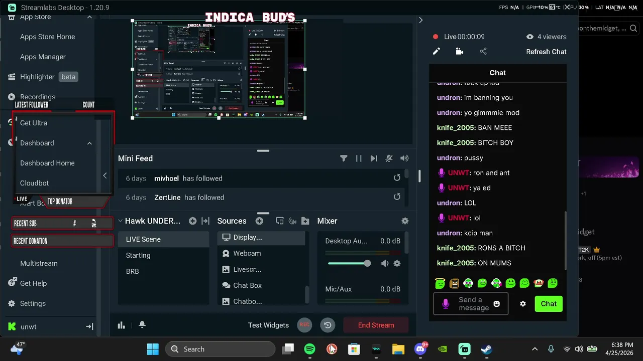Image resolution: width=643 pixels, height=361 pixels.
Task: Select the Display capture source
Action: [x=261, y=237]
